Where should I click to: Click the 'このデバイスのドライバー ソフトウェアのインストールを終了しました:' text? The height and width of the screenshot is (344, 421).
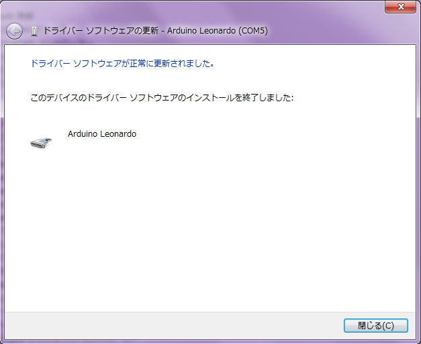162,98
